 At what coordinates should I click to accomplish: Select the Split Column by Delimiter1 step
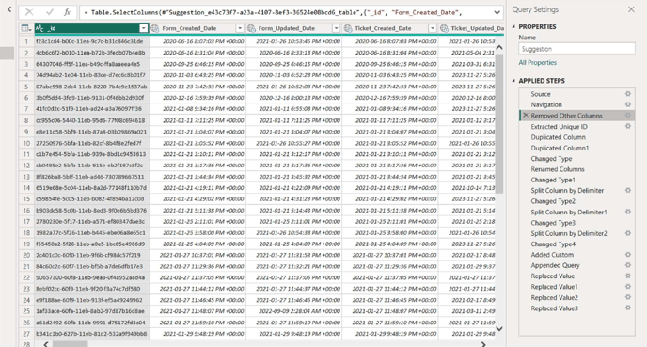[569, 213]
